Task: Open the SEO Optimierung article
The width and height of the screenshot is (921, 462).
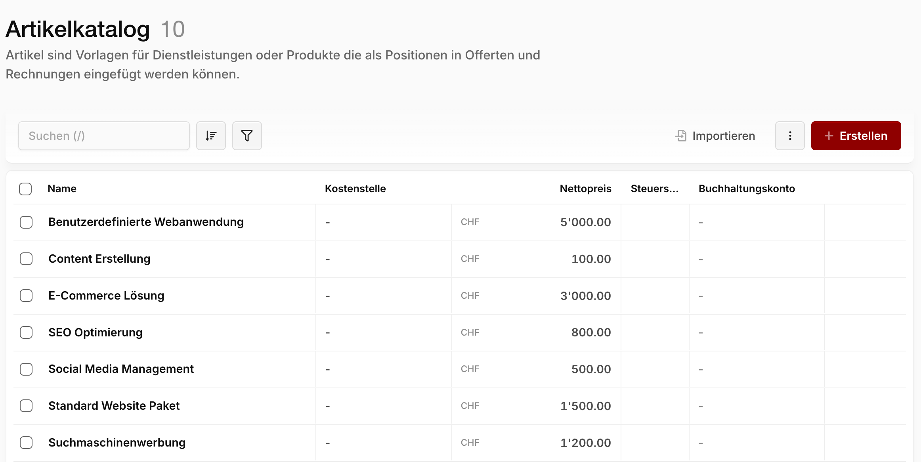Action: coord(96,332)
